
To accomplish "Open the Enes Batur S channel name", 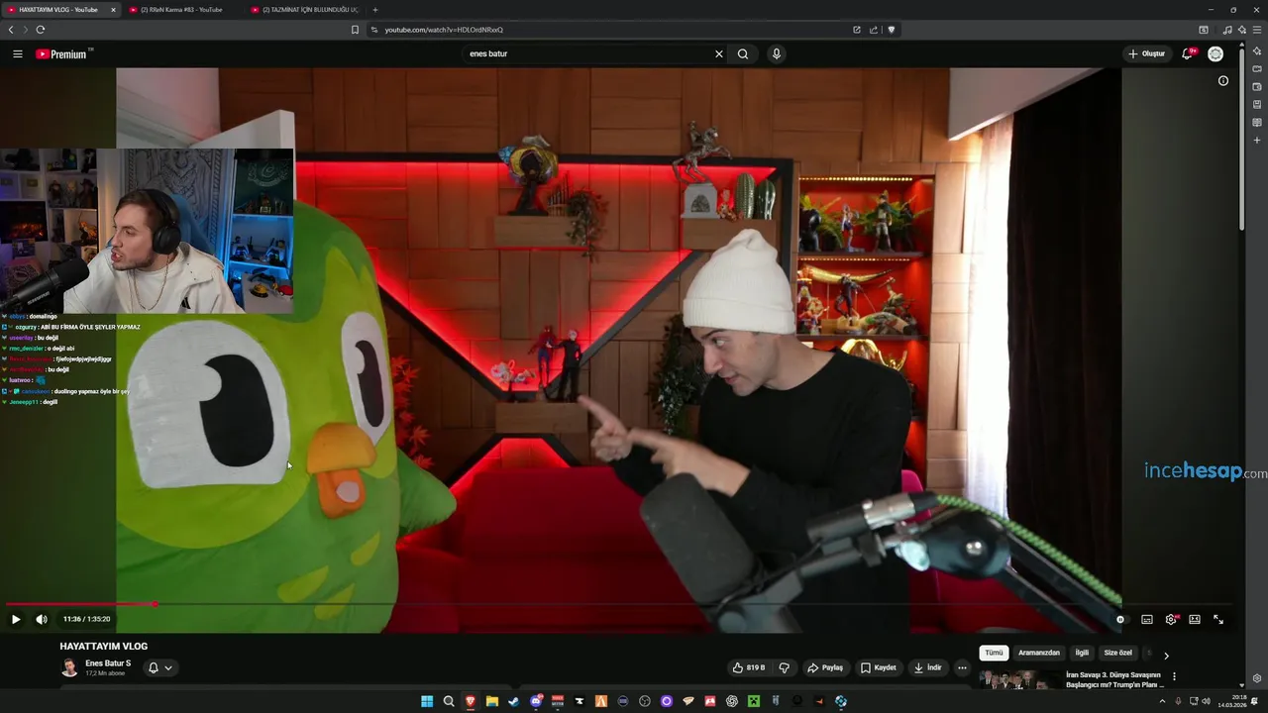I will [x=108, y=663].
